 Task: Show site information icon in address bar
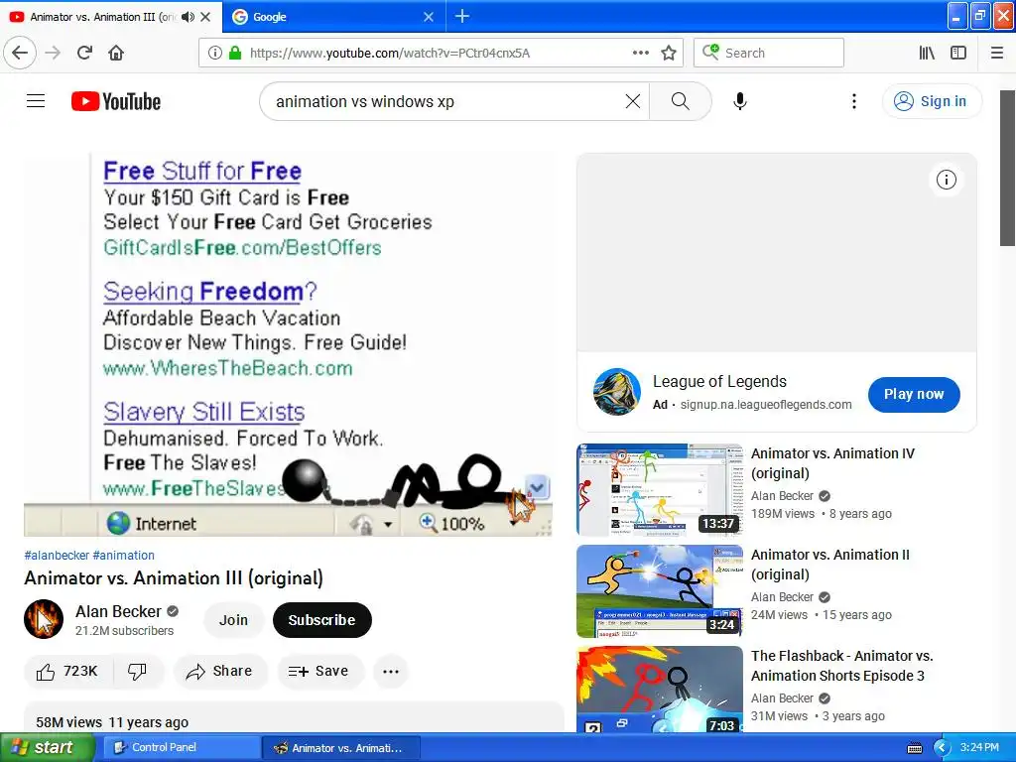click(214, 53)
